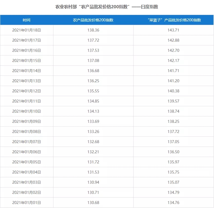Click the 137.05 value for January 7
214x208 pixels.
click(x=173, y=142)
